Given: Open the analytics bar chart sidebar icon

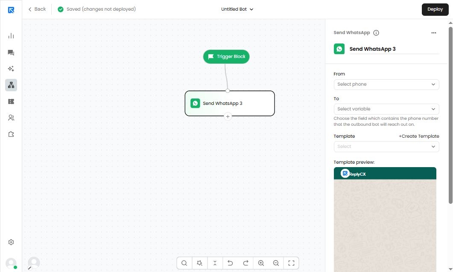Looking at the screenshot, I should pos(11,36).
